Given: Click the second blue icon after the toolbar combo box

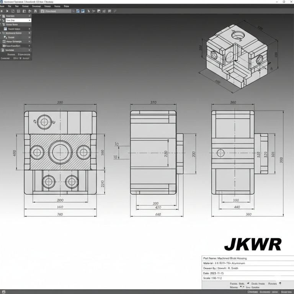Looking at the screenshot, I should click(83, 11).
